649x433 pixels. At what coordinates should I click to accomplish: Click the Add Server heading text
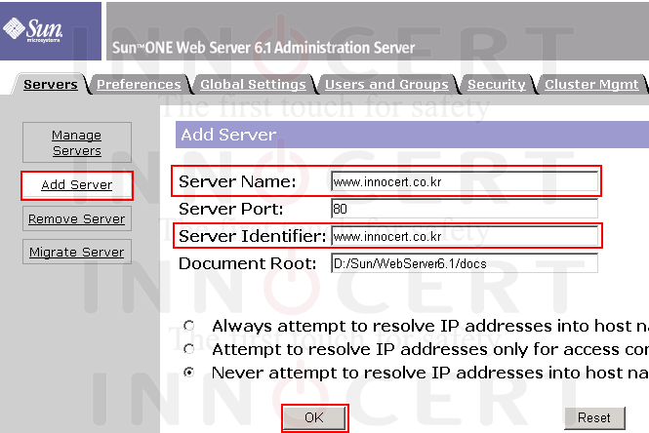(x=228, y=135)
